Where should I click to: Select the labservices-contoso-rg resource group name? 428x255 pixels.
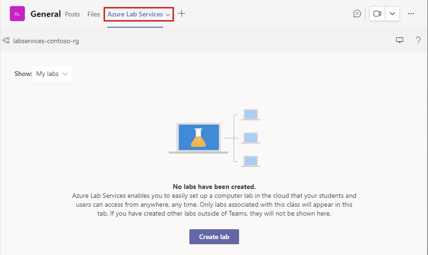pos(46,41)
